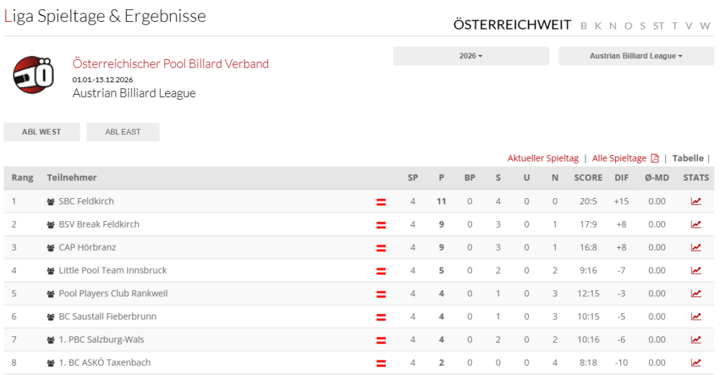Switch to the ABL EAST tab
Viewport: 720px width, 375px height.
[x=123, y=132]
